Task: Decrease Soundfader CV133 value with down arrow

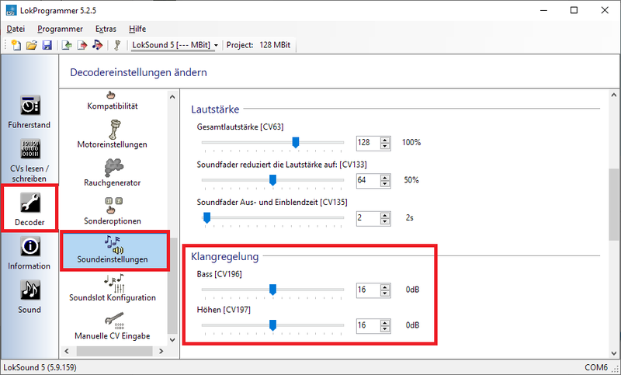Action: tap(385, 184)
